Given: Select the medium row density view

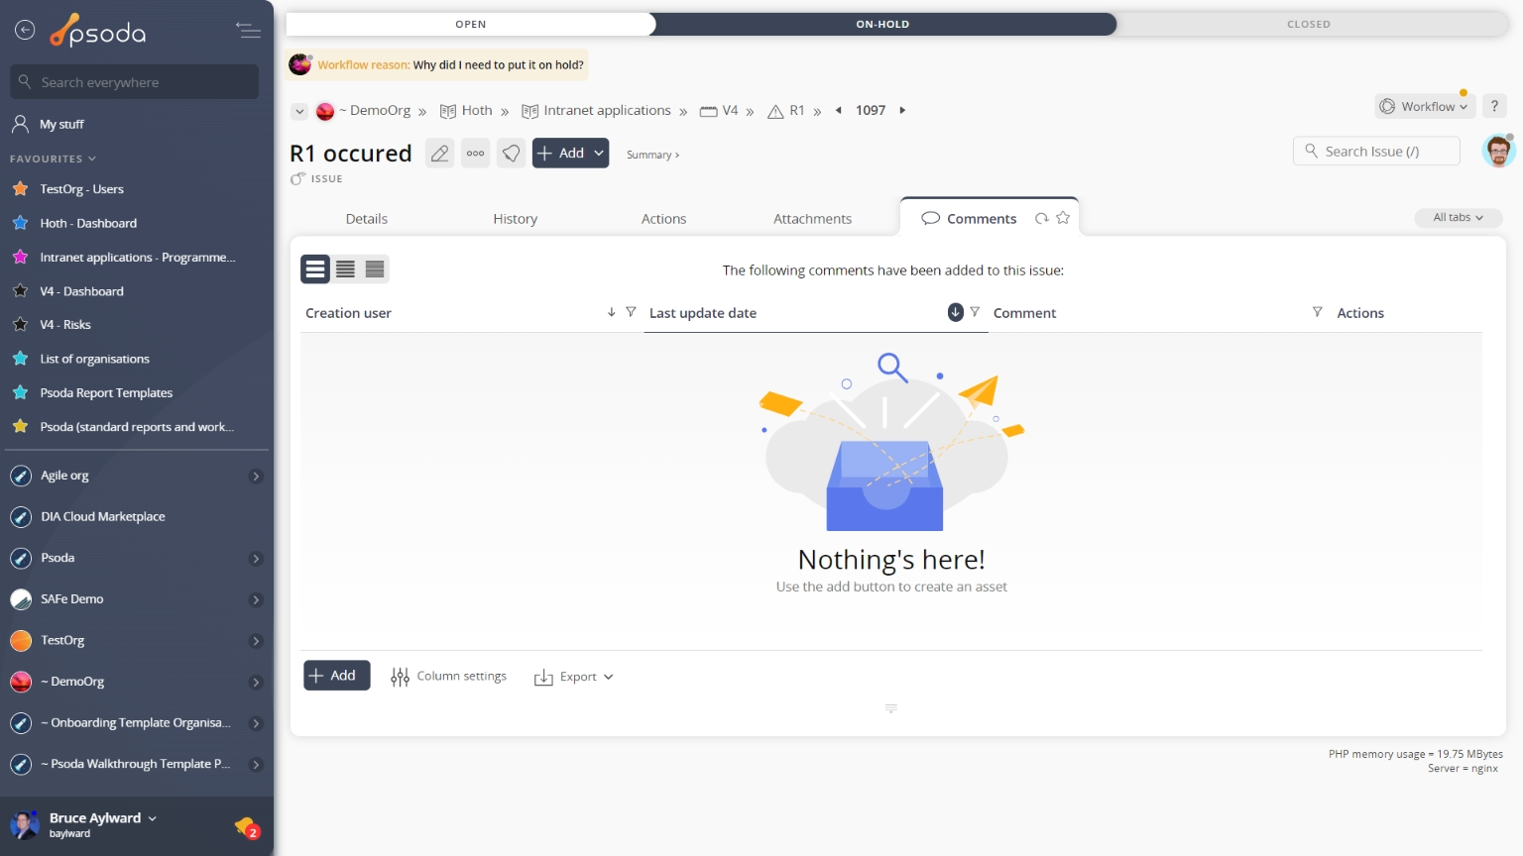Looking at the screenshot, I should click(345, 268).
